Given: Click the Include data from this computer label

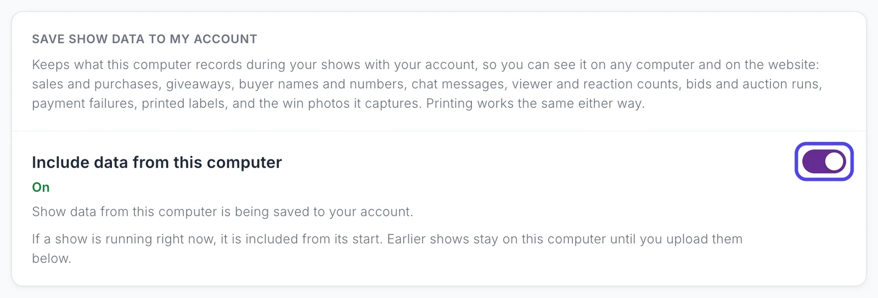Looking at the screenshot, I should pyautogui.click(x=157, y=162).
